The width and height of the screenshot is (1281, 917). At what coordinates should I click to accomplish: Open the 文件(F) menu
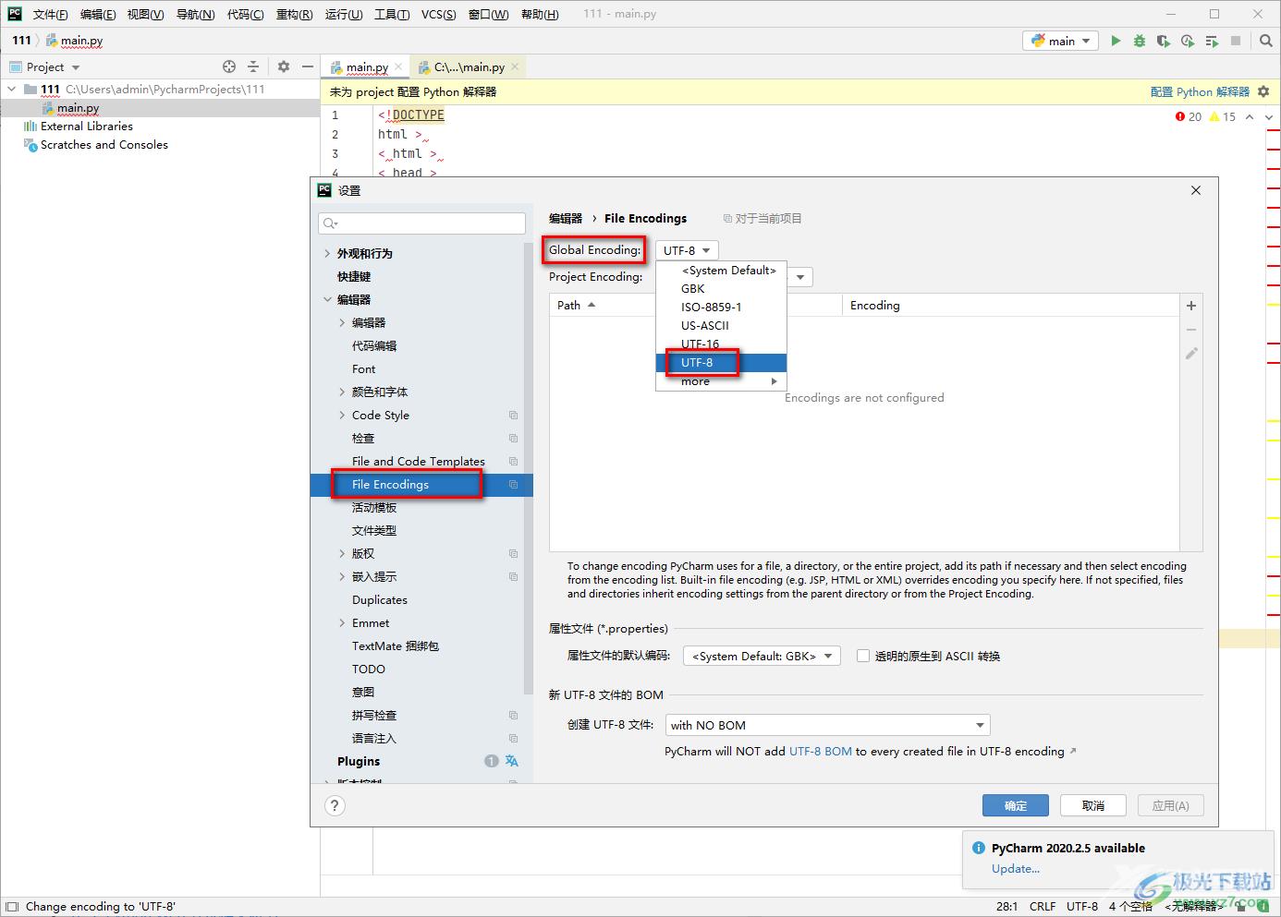(50, 14)
